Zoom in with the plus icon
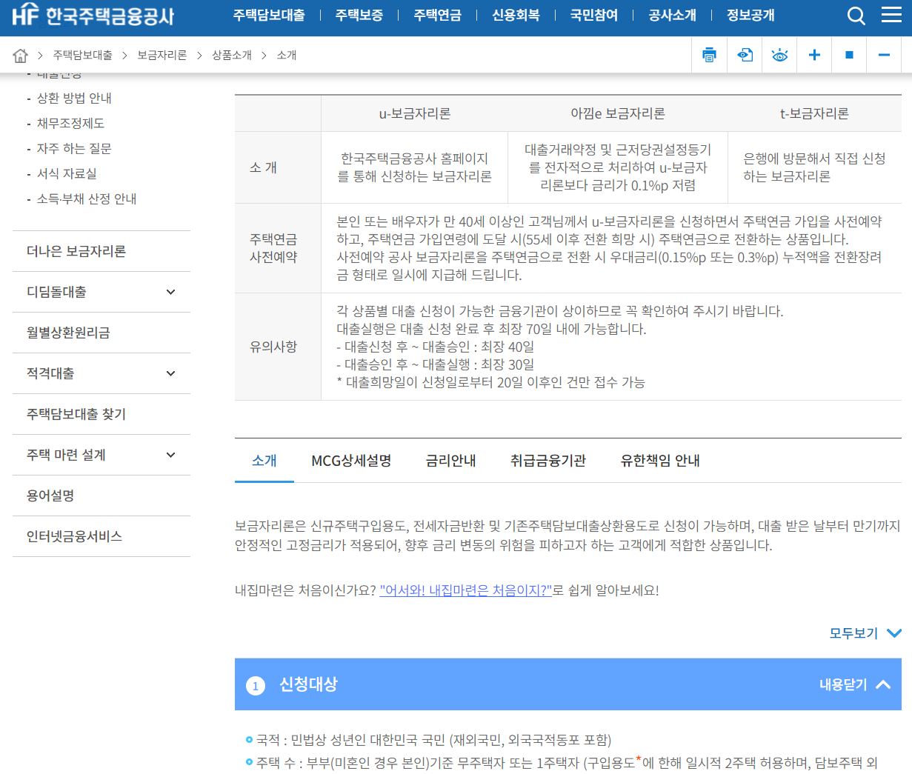 [814, 55]
